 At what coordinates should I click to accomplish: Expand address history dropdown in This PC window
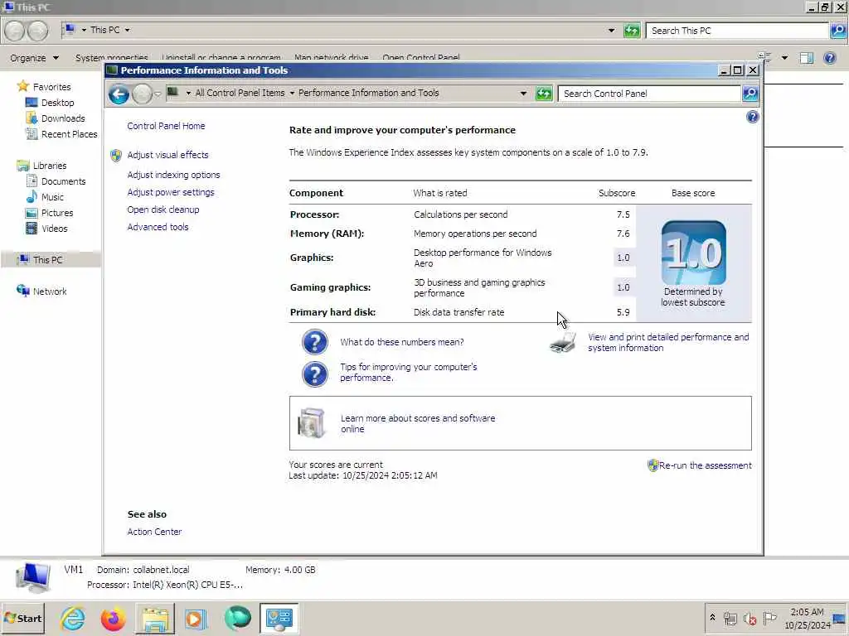pos(611,31)
